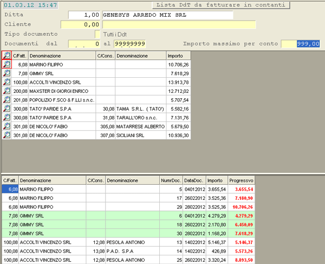Click magnifier icon for MARINO FILIPPO row

click(x=6, y=64)
